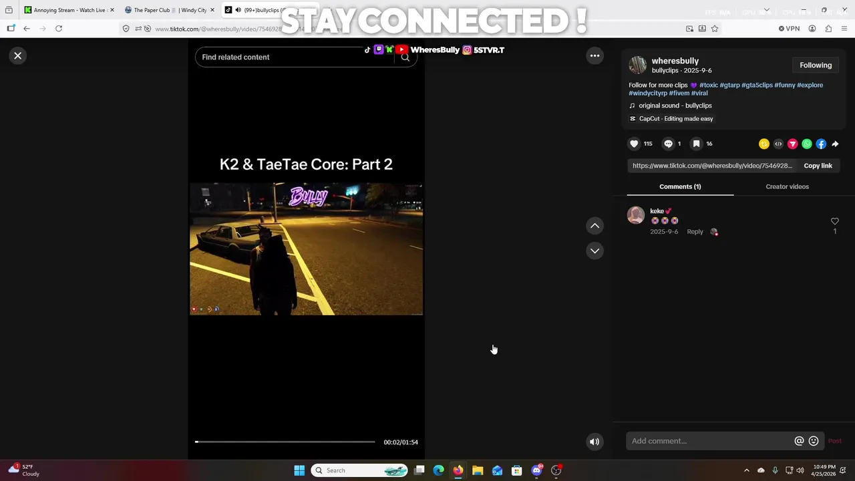The width and height of the screenshot is (855, 481).
Task: Open Windows Start menu
Action: point(299,470)
